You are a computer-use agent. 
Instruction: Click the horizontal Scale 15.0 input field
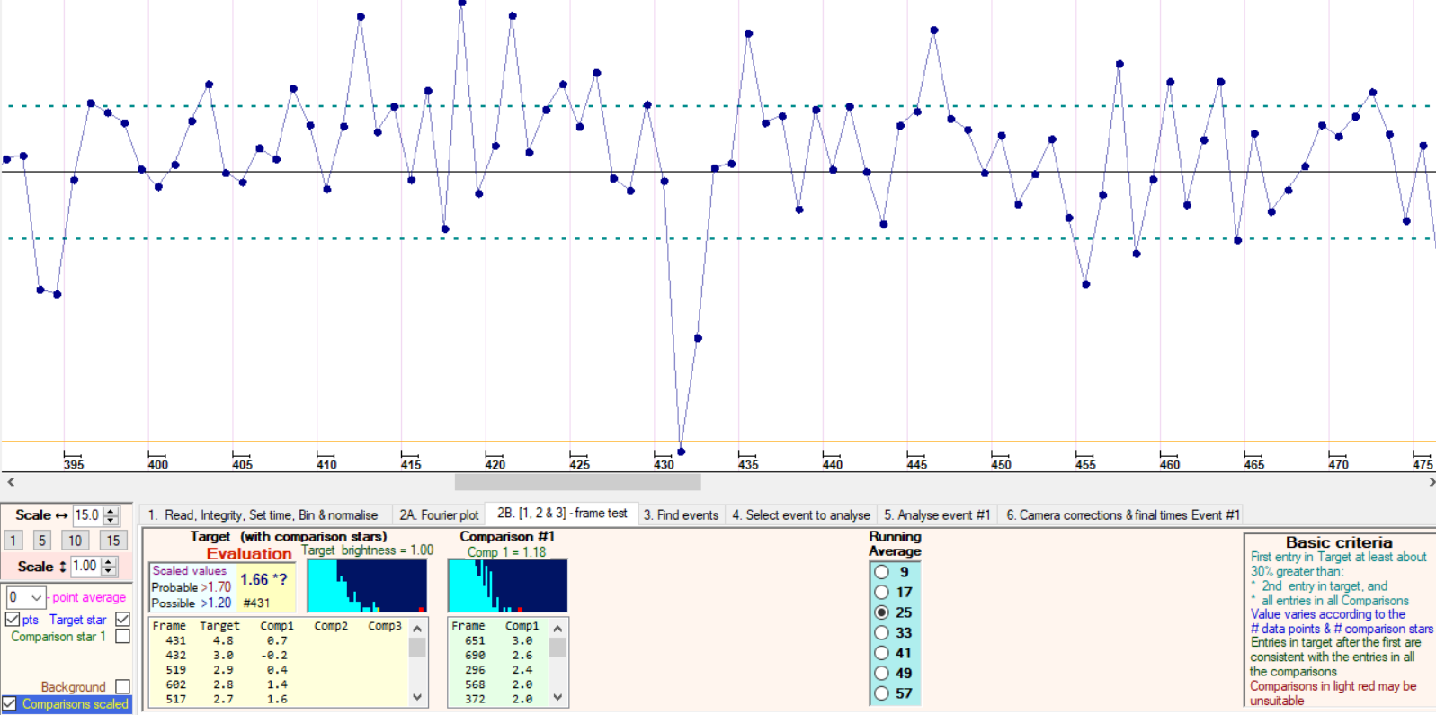click(x=88, y=515)
